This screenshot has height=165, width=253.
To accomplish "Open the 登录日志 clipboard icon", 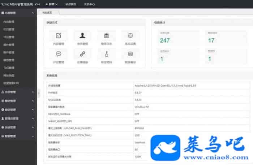I will click(106, 36).
